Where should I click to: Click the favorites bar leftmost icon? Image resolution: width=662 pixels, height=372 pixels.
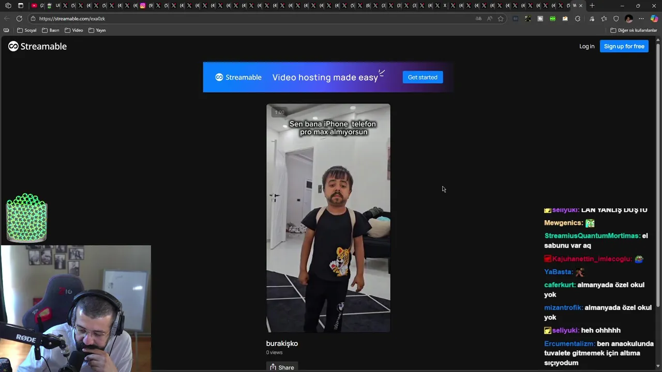(x=6, y=30)
